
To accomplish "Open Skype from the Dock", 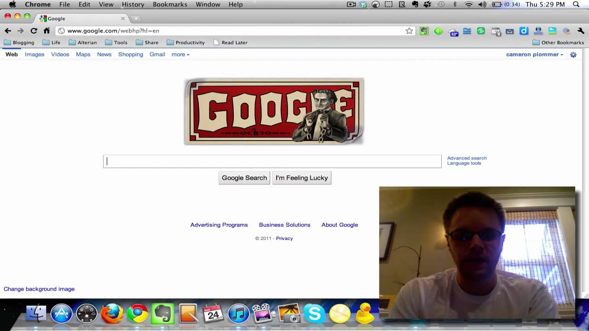I will tap(315, 314).
